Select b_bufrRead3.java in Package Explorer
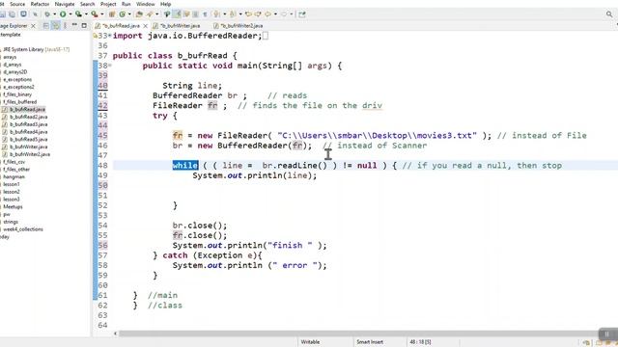The height and width of the screenshot is (347, 618). pyautogui.click(x=28, y=124)
